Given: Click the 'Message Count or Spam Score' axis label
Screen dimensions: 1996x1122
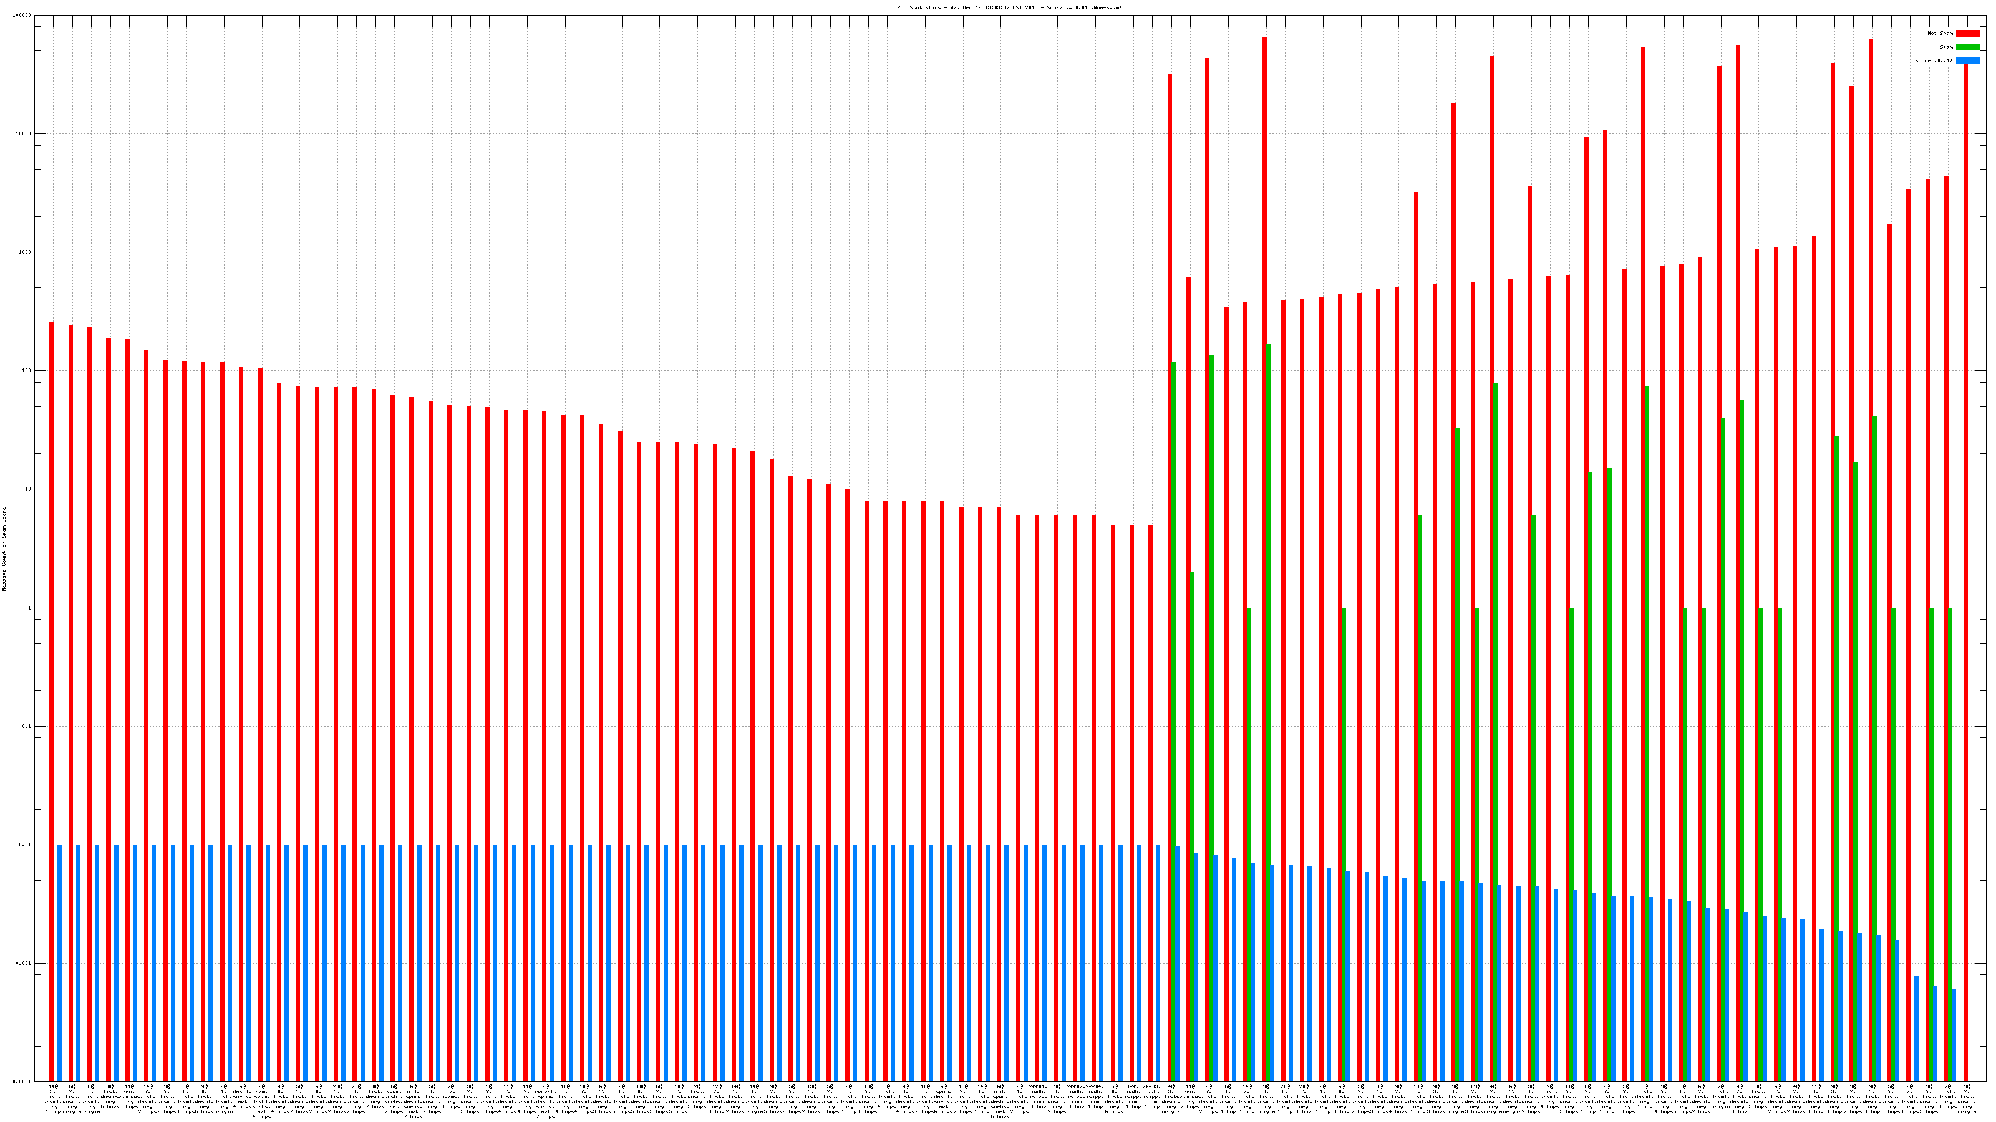Looking at the screenshot, I should 4,549.
